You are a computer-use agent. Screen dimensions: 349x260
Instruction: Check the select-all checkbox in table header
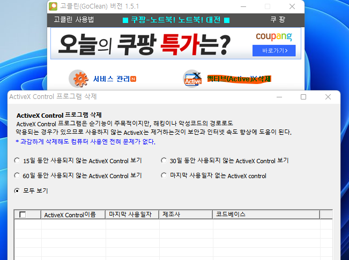pos(23,215)
